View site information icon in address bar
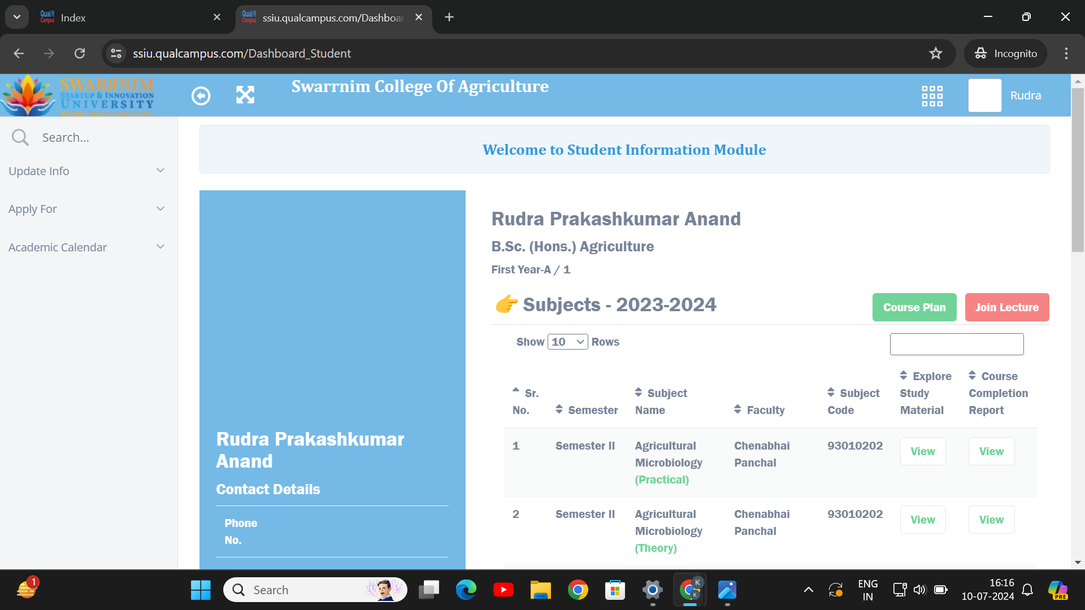The image size is (1085, 610). (116, 53)
